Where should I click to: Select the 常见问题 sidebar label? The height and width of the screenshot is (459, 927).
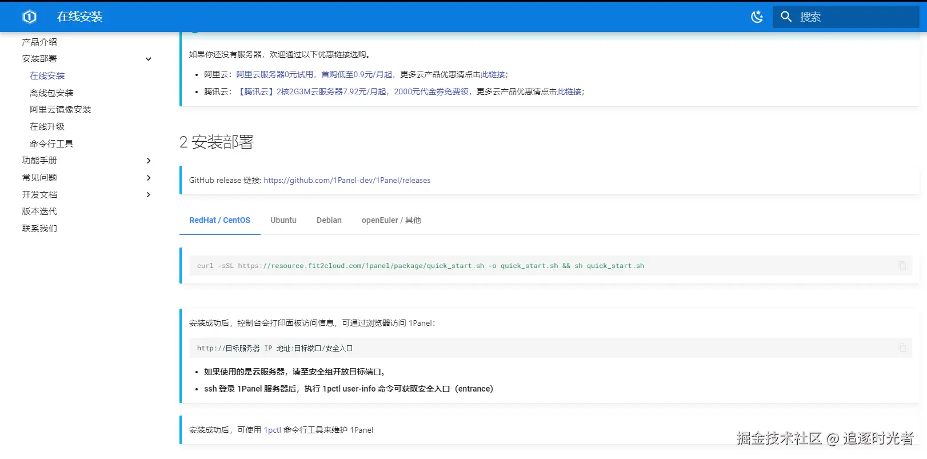pyautogui.click(x=39, y=177)
